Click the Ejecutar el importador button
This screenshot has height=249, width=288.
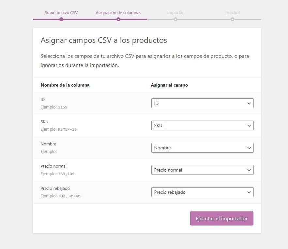222,218
